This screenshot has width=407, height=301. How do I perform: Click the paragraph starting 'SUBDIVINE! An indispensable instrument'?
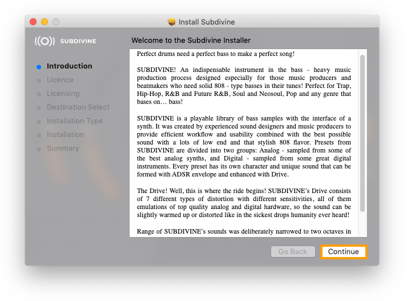(244, 86)
